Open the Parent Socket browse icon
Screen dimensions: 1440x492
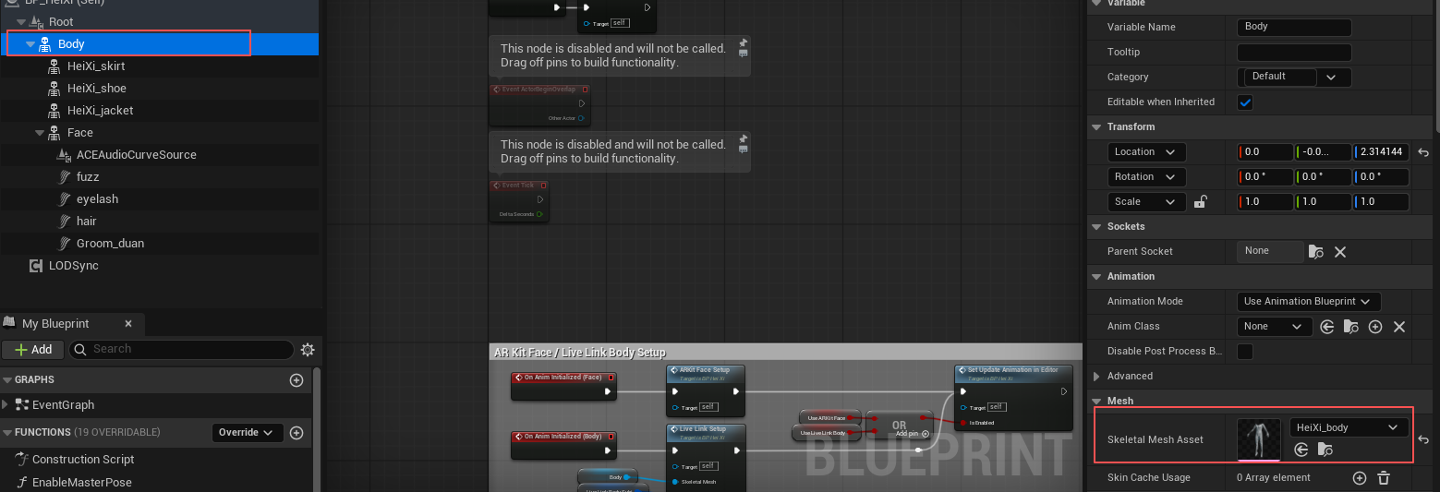[x=1316, y=252]
